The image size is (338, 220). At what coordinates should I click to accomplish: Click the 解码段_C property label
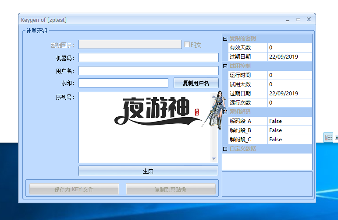click(x=240, y=140)
